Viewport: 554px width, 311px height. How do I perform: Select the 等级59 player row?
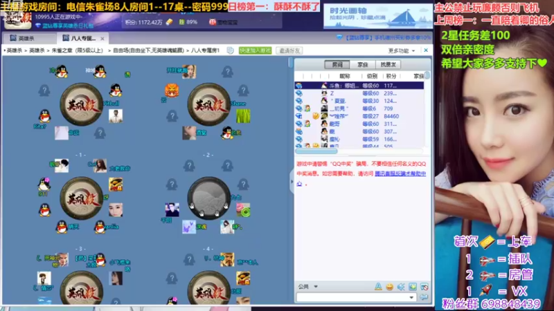[x=359, y=139]
